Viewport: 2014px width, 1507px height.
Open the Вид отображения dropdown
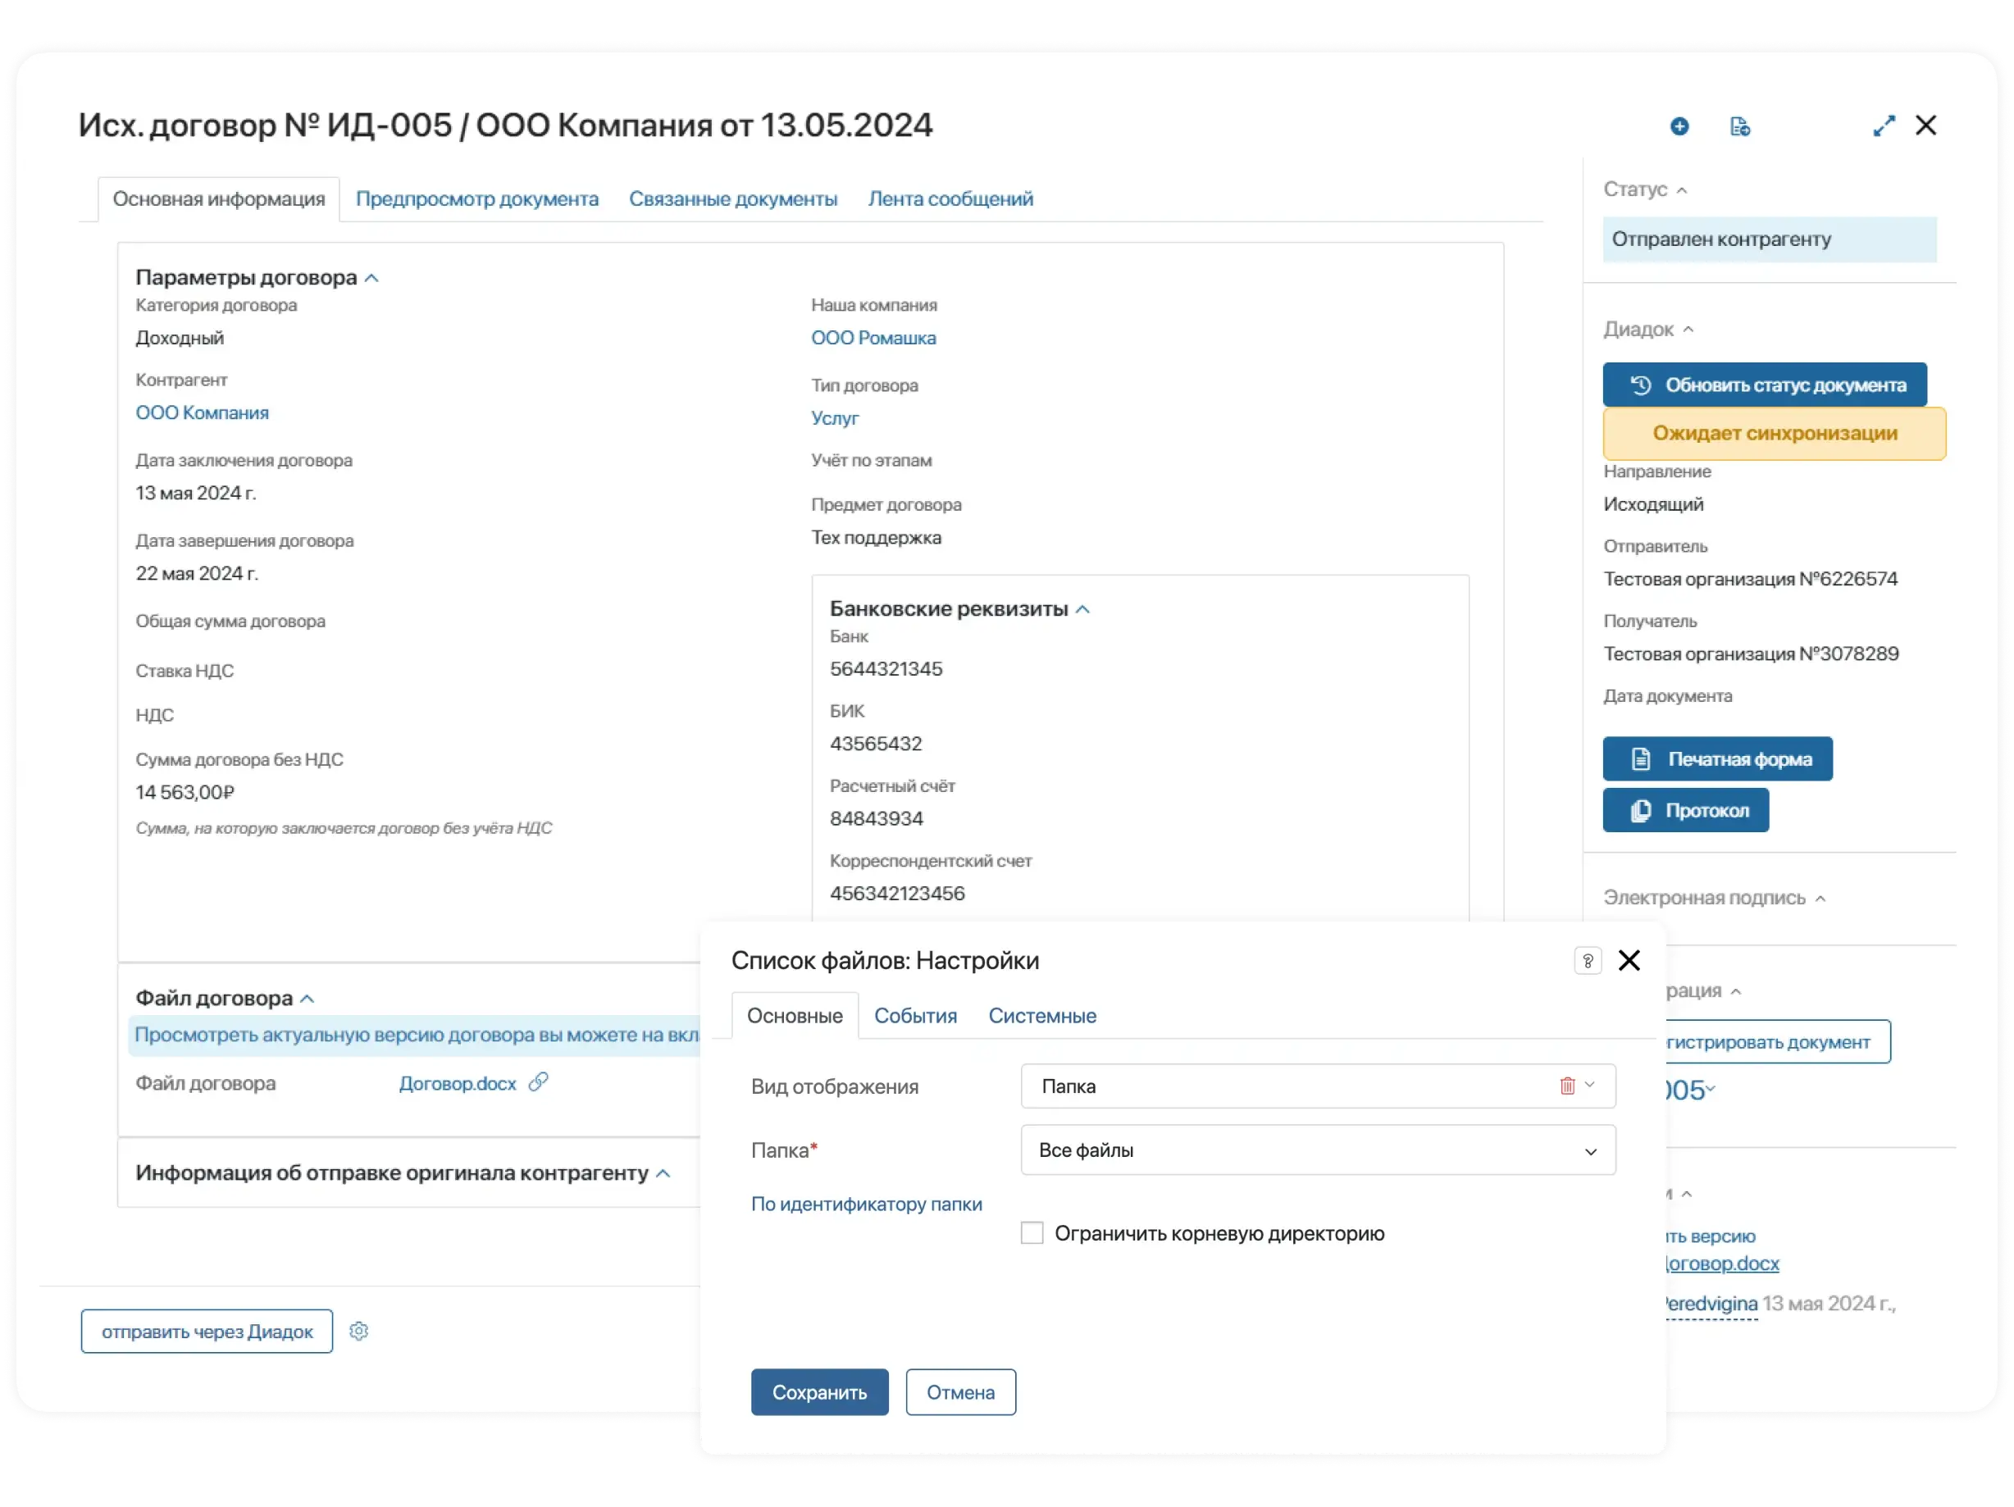(1590, 1086)
